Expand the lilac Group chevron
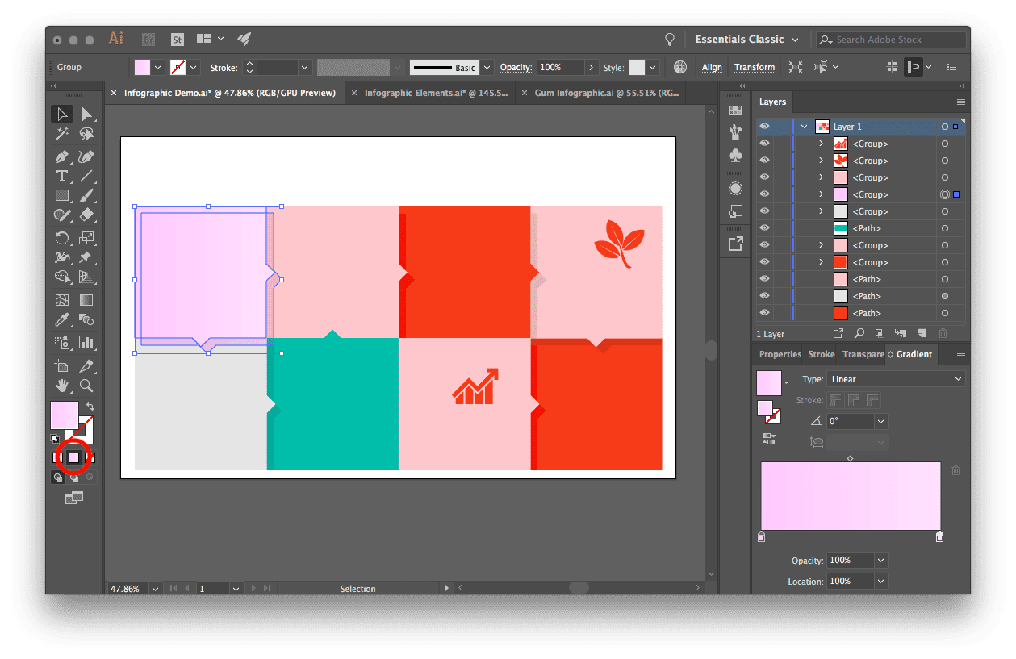Viewport: 1016px width, 659px height. (821, 194)
